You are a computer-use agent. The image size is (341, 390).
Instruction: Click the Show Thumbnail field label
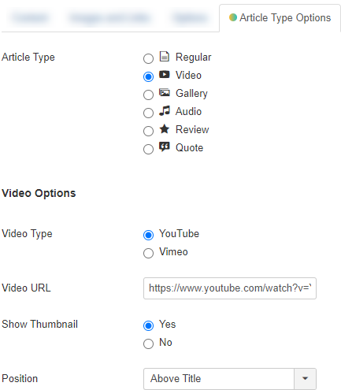(x=39, y=325)
